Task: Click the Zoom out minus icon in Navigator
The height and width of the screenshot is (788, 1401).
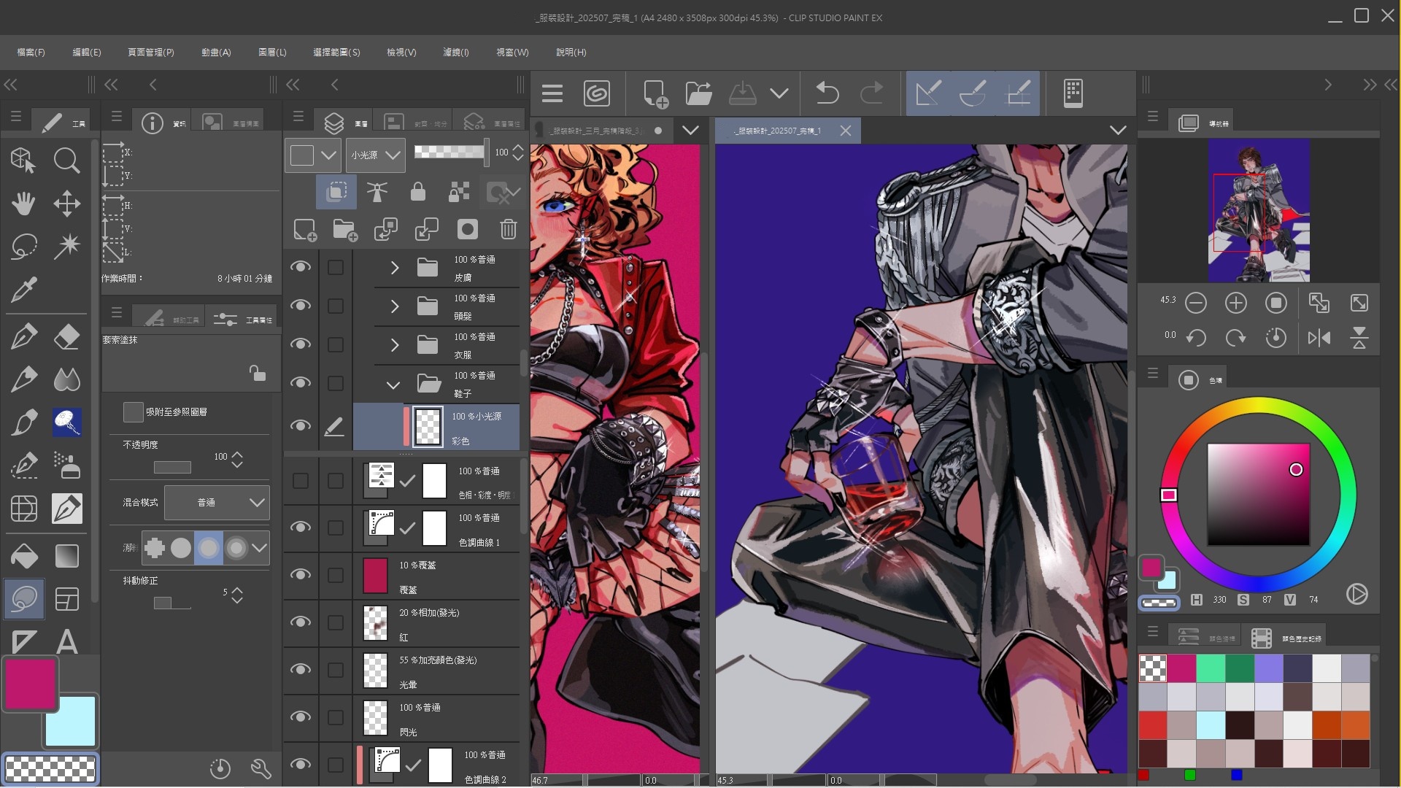Action: [x=1195, y=303]
